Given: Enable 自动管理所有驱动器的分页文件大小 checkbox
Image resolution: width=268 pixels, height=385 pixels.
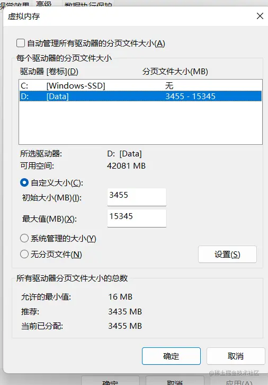Looking at the screenshot, I should [x=21, y=43].
